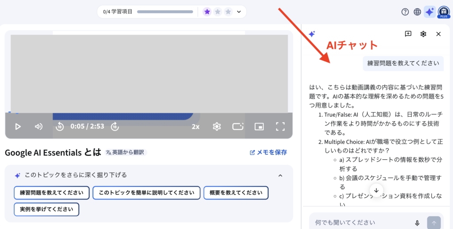Expand learning progress chevron dropdown

[239, 12]
